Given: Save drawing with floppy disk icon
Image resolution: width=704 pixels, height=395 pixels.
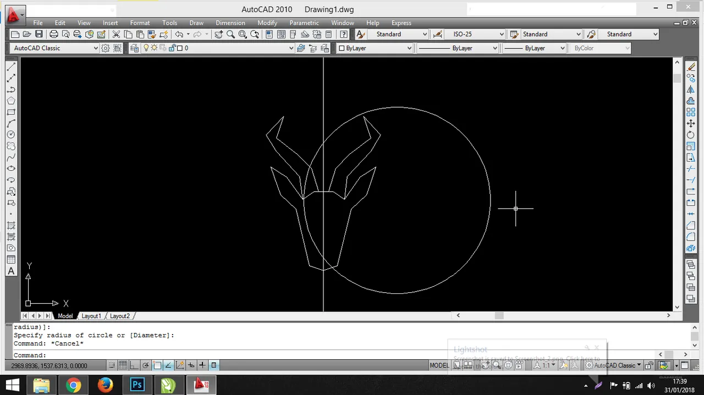Looking at the screenshot, I should pyautogui.click(x=38, y=34).
